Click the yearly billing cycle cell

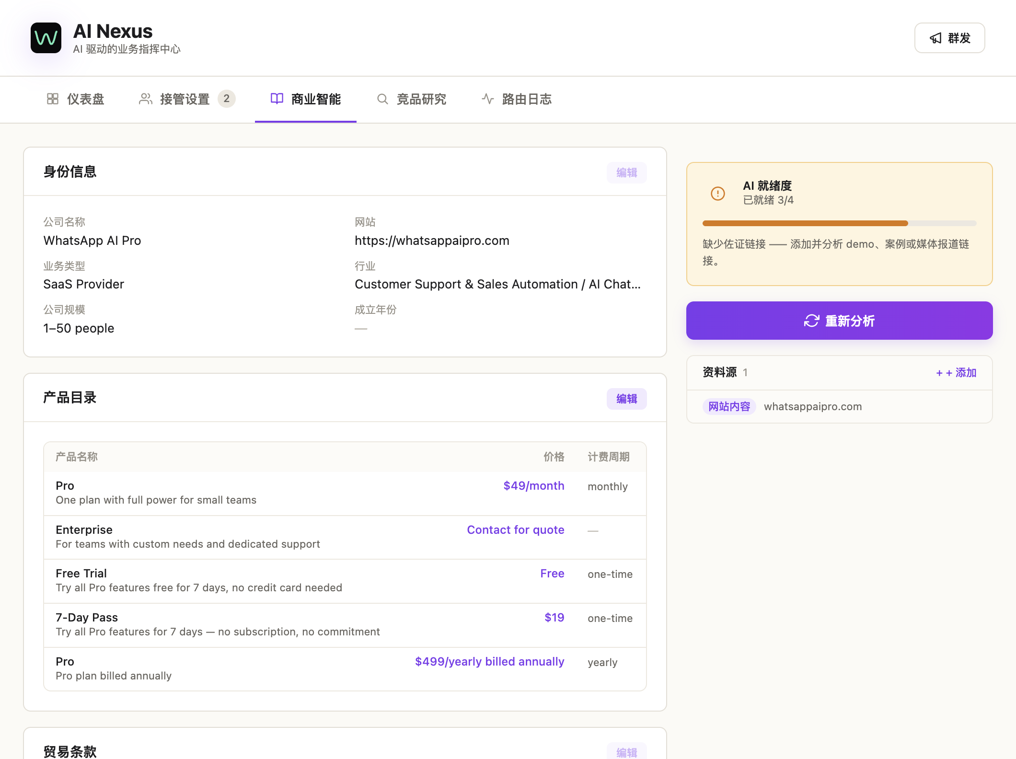click(602, 663)
